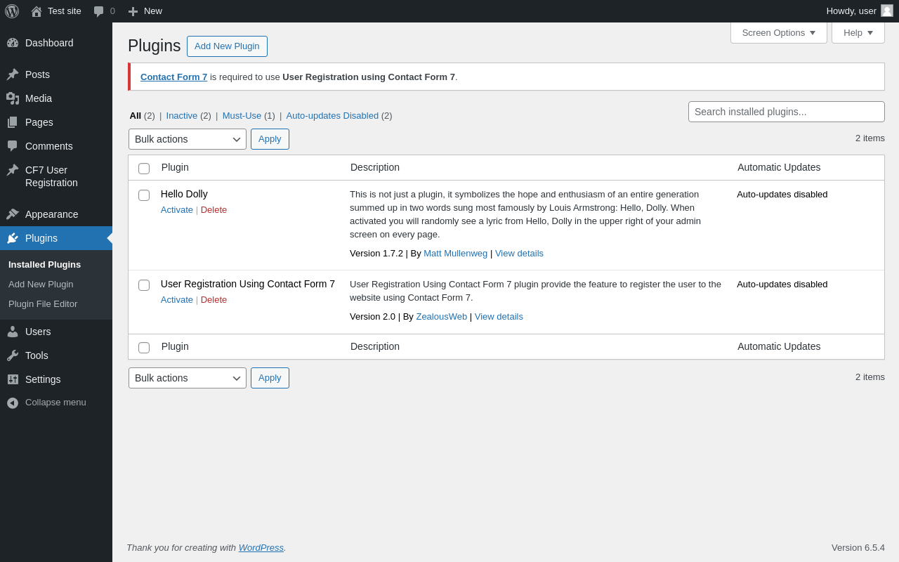Tick the Hello Dolly plugin checkbox
This screenshot has height=562, width=899.
(x=144, y=195)
